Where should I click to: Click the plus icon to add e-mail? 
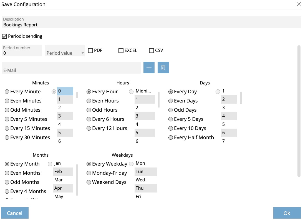coord(149,68)
